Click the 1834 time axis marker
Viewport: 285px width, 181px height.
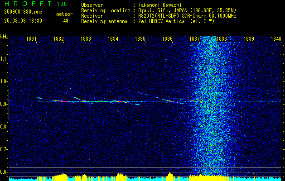113,38
